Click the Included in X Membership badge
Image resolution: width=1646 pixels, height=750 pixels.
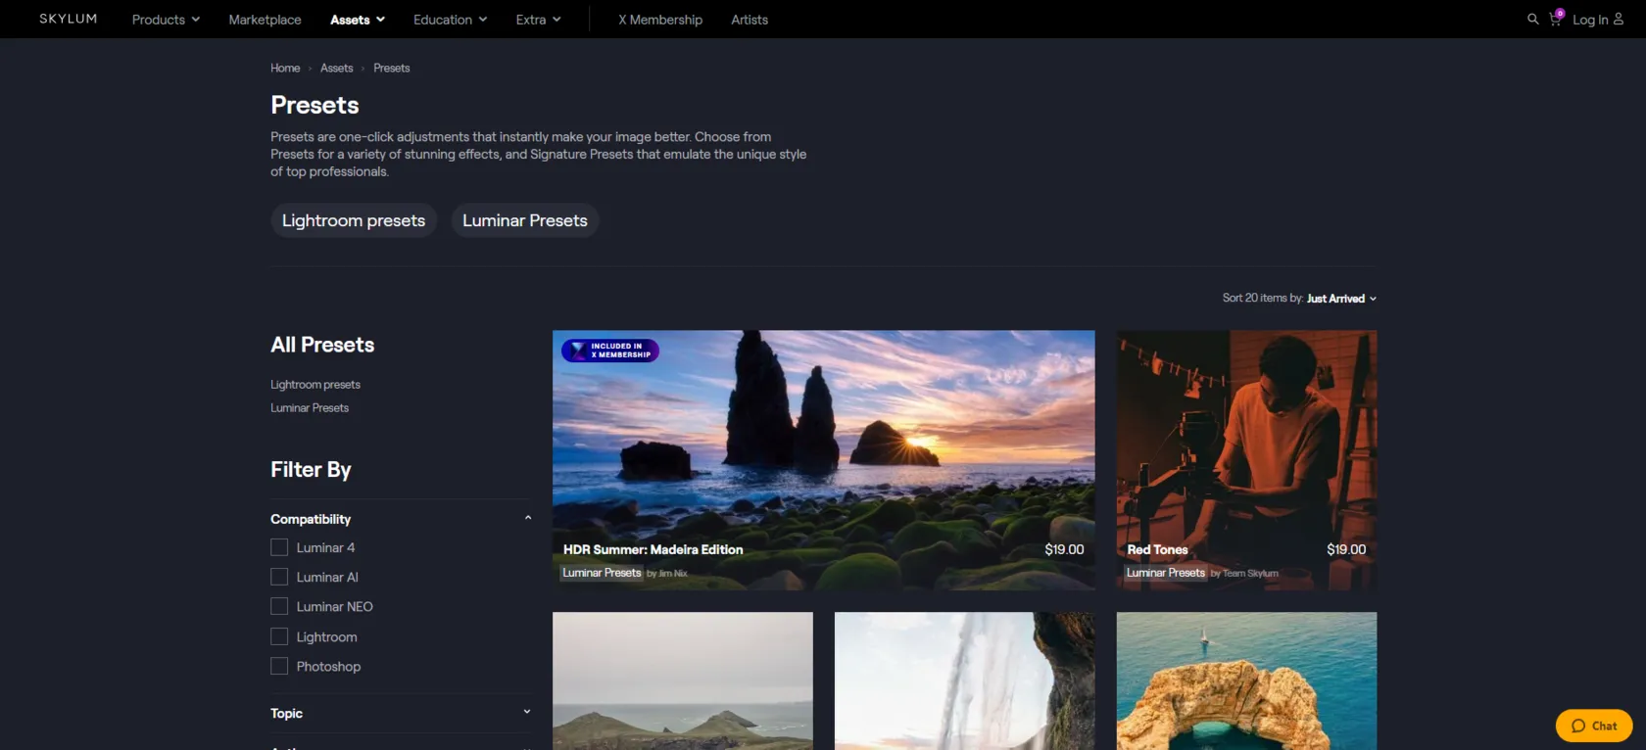tap(610, 351)
